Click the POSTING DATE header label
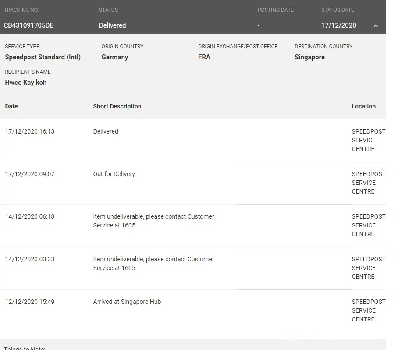 tap(275, 10)
